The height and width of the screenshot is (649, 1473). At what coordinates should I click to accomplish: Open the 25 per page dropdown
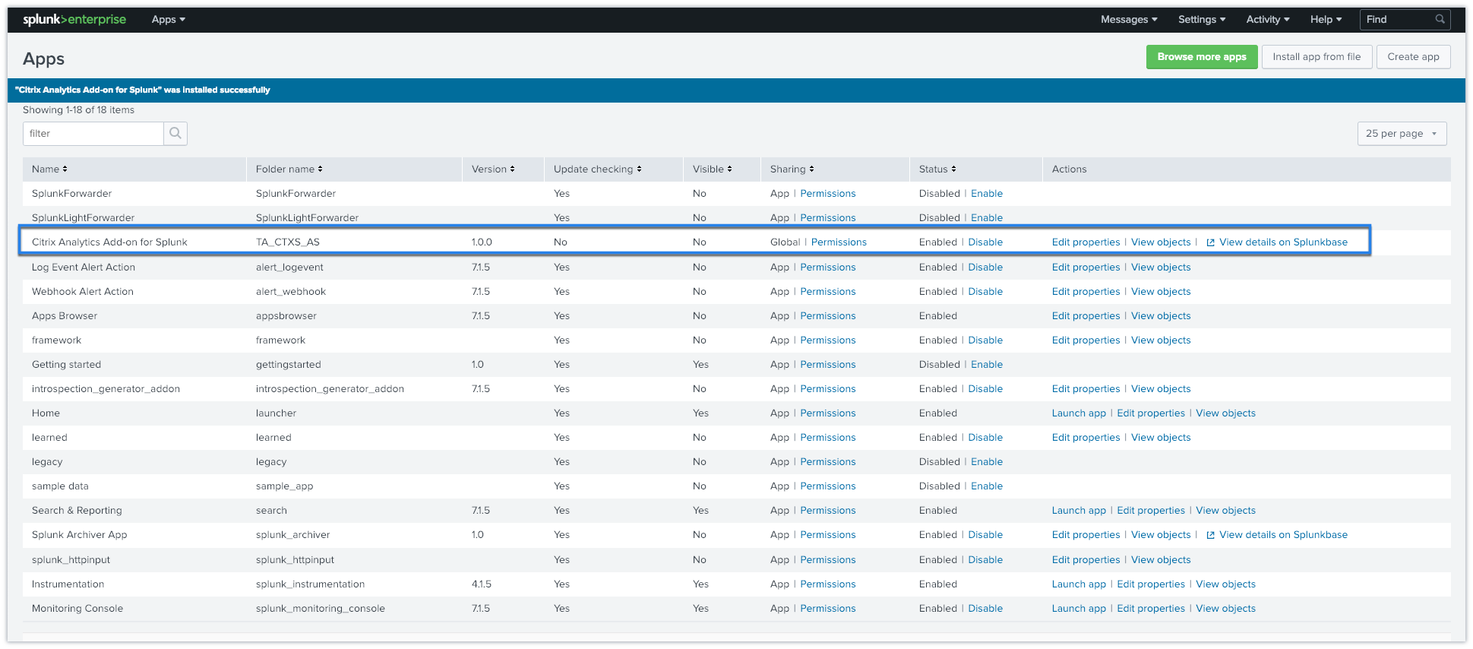click(x=1402, y=133)
